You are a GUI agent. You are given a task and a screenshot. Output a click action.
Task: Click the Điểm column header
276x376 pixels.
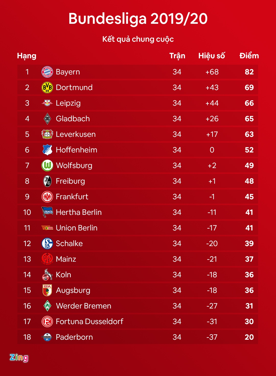(x=249, y=56)
